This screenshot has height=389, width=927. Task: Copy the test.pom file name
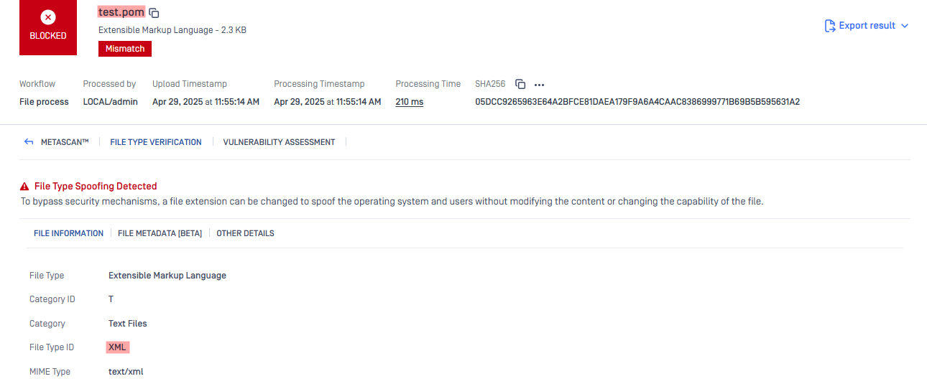tap(154, 13)
